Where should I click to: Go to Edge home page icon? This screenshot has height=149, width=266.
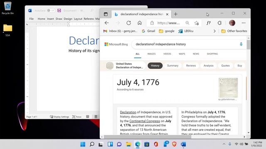[x=140, y=23]
